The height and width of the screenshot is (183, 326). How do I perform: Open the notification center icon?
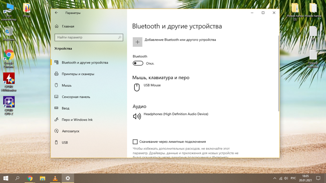pos(318,178)
